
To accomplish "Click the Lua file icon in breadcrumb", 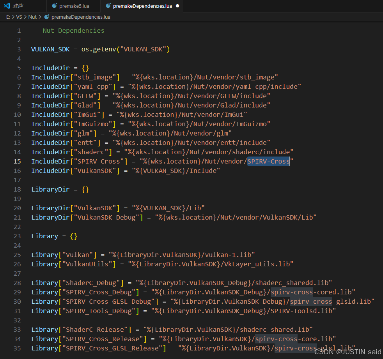I will [47, 17].
